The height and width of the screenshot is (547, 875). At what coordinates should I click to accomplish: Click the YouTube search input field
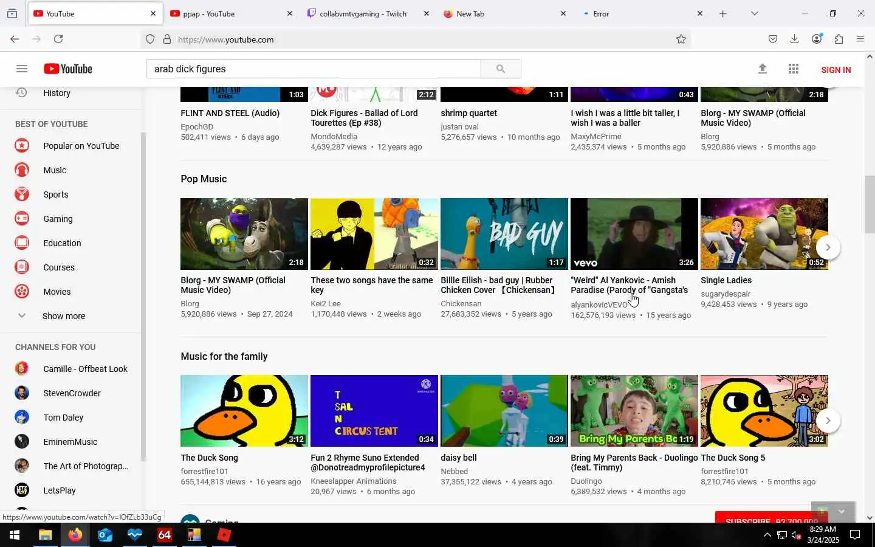click(314, 69)
